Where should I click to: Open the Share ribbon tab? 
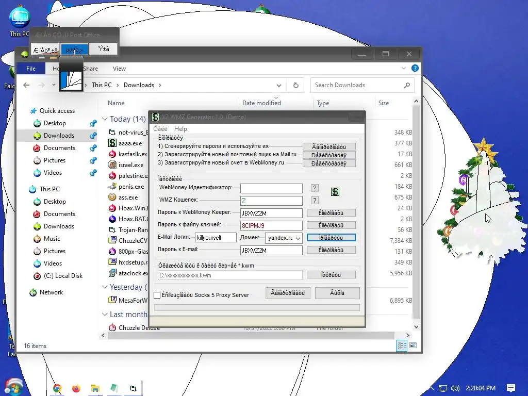[x=90, y=69]
